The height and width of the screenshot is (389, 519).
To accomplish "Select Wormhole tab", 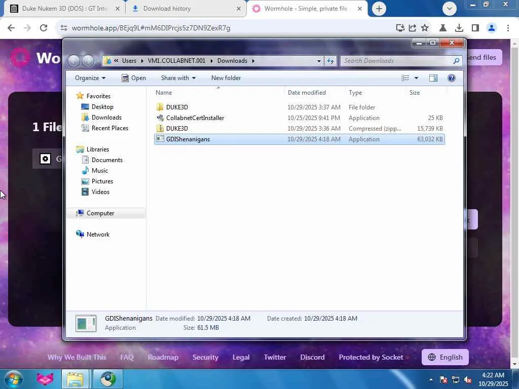I will click(307, 9).
